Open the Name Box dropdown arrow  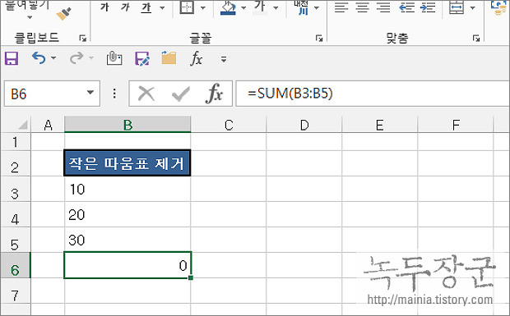(x=90, y=93)
